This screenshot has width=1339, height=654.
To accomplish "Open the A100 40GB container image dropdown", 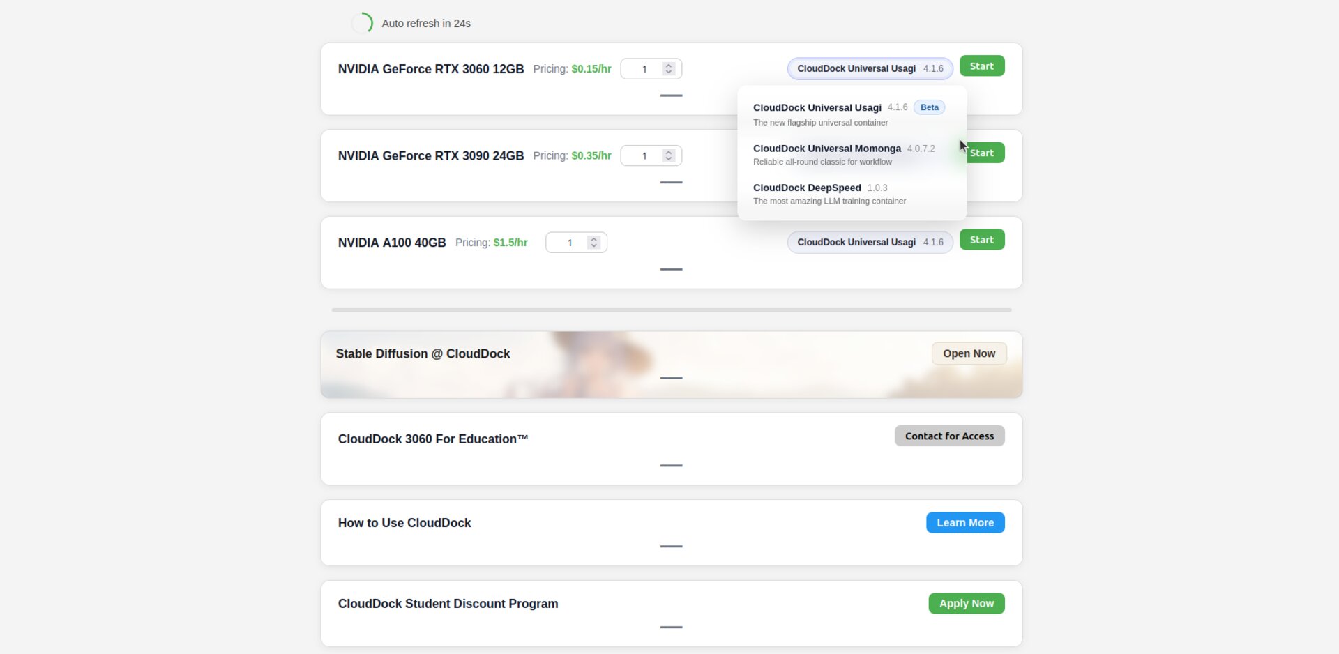I will click(x=870, y=242).
